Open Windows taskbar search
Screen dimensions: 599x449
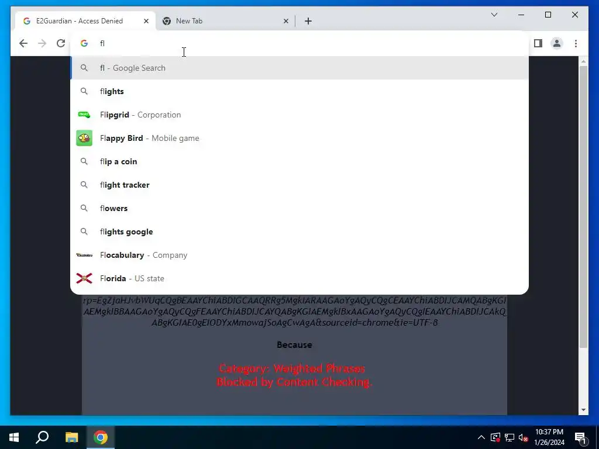(42, 437)
